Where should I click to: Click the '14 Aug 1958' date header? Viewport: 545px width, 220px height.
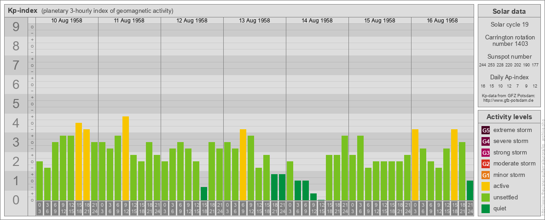coord(317,21)
